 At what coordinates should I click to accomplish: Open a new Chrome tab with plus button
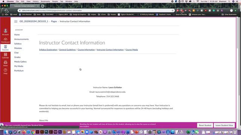click(43, 6)
